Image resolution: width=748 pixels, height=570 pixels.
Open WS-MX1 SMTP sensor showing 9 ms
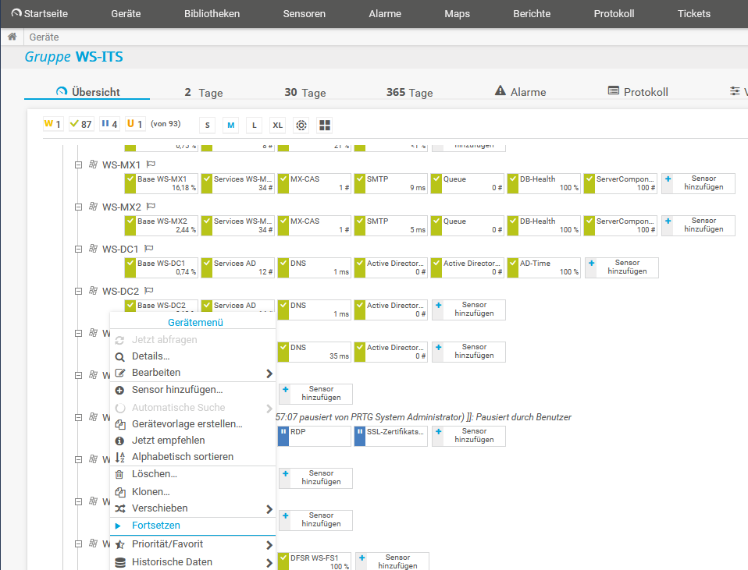coord(390,183)
